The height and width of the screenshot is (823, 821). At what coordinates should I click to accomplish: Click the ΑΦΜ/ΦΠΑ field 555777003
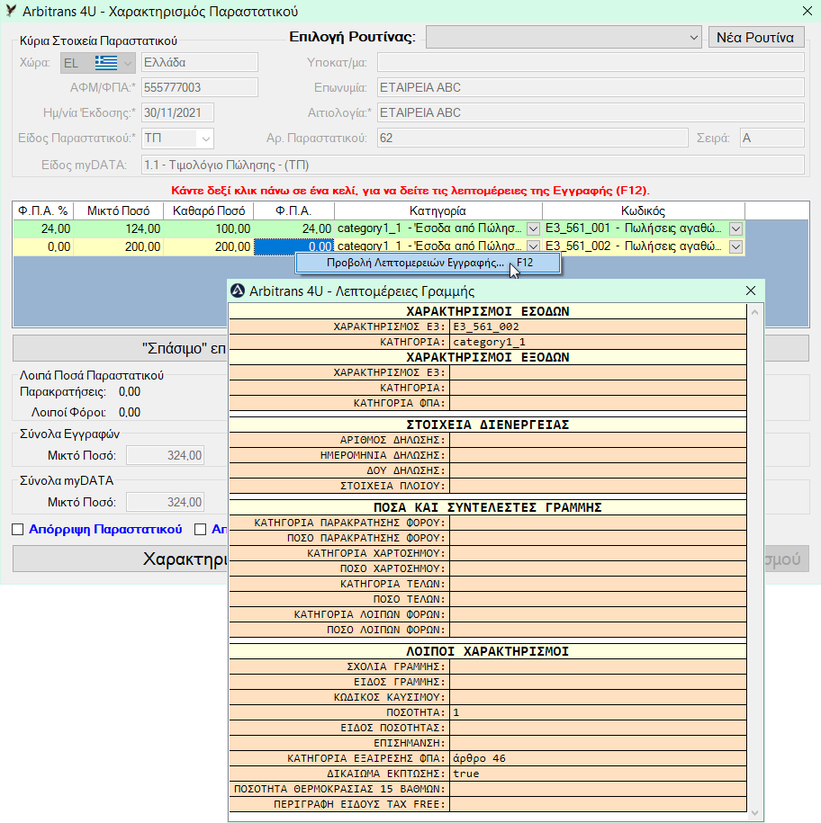pos(200,87)
